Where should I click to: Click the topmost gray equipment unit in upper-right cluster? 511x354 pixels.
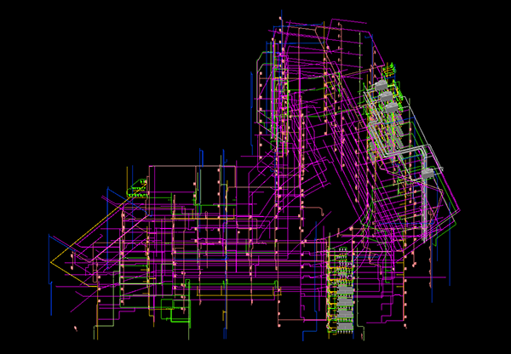(x=382, y=86)
